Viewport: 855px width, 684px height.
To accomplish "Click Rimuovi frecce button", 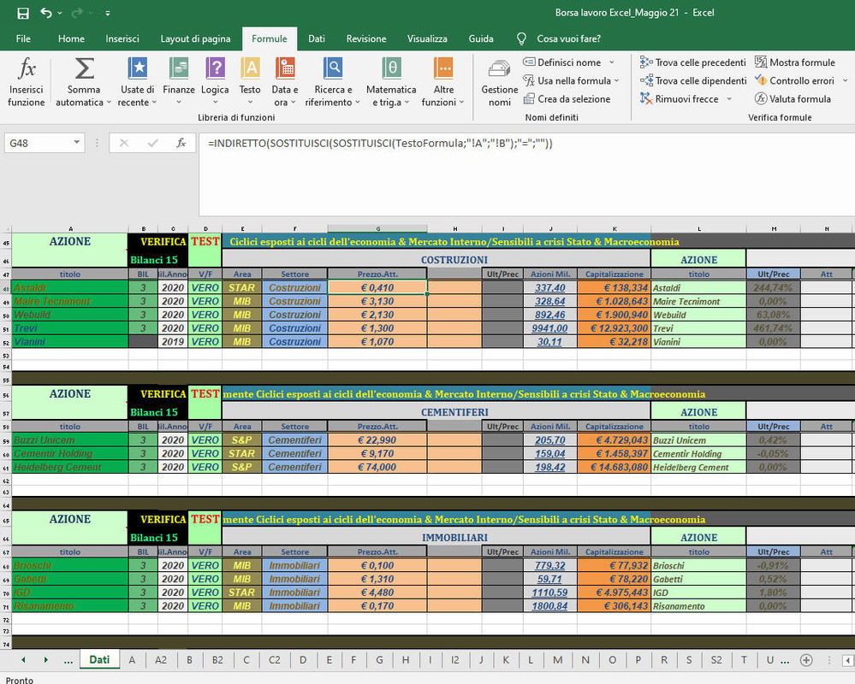I will click(x=680, y=99).
